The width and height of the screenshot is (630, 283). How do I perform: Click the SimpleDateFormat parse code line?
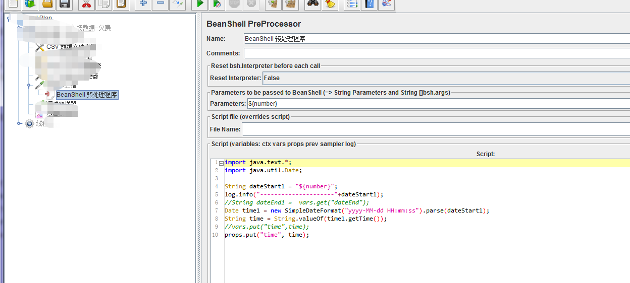click(357, 210)
